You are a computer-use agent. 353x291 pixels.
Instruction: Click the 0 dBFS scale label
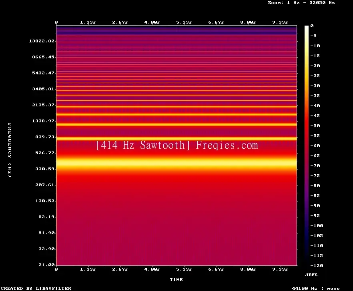(312, 26)
